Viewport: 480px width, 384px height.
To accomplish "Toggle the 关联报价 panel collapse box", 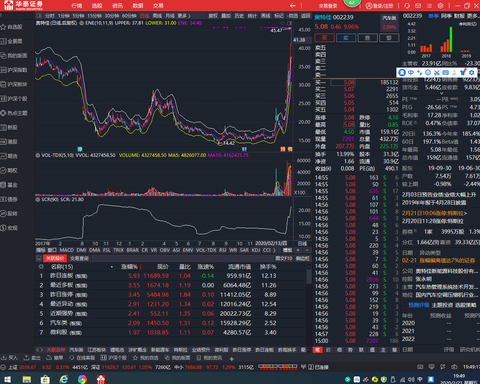I will (x=39, y=259).
